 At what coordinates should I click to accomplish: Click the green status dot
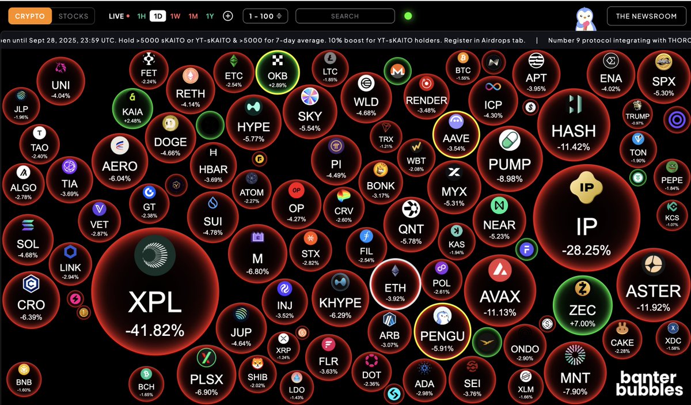click(408, 16)
